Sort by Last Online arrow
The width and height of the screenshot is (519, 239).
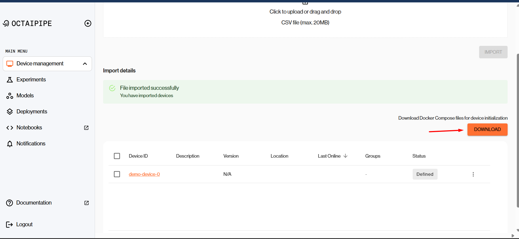(345, 156)
